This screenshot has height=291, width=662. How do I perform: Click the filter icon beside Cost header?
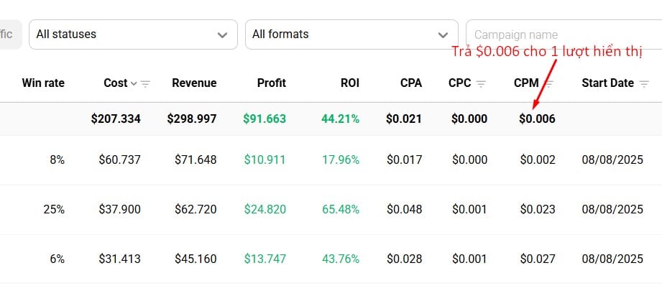[x=145, y=84]
